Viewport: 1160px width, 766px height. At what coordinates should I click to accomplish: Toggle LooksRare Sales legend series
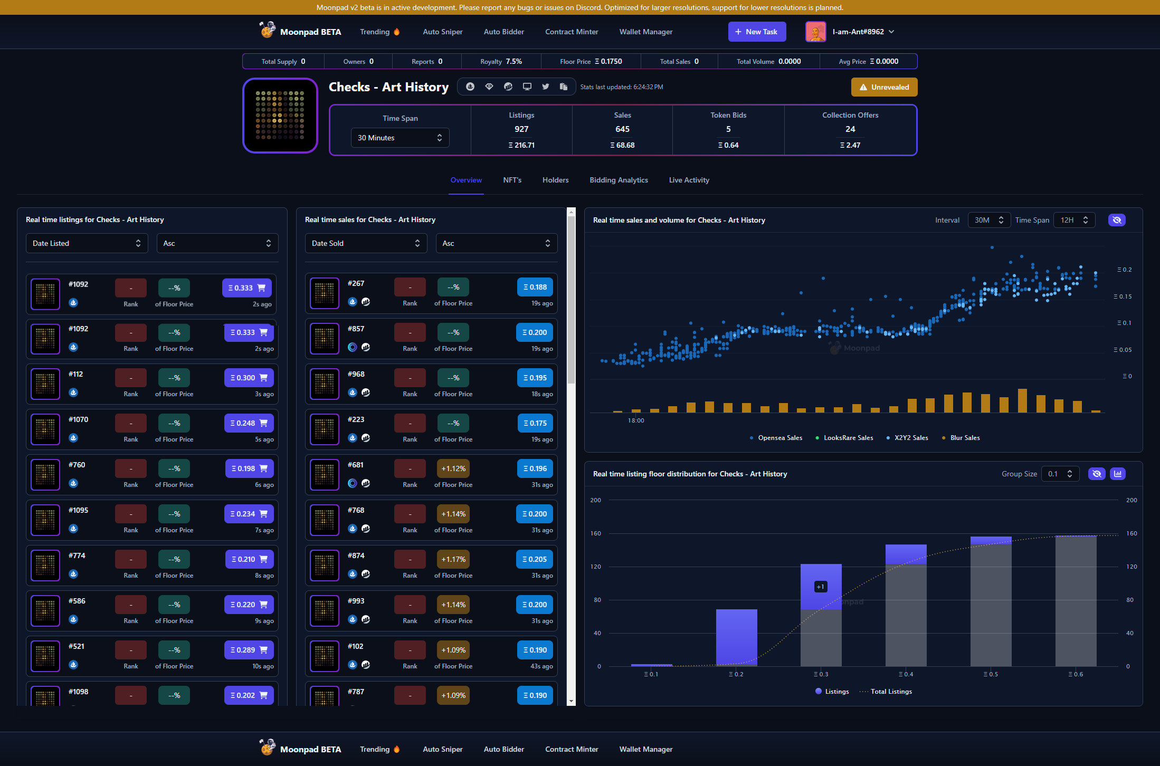[844, 438]
